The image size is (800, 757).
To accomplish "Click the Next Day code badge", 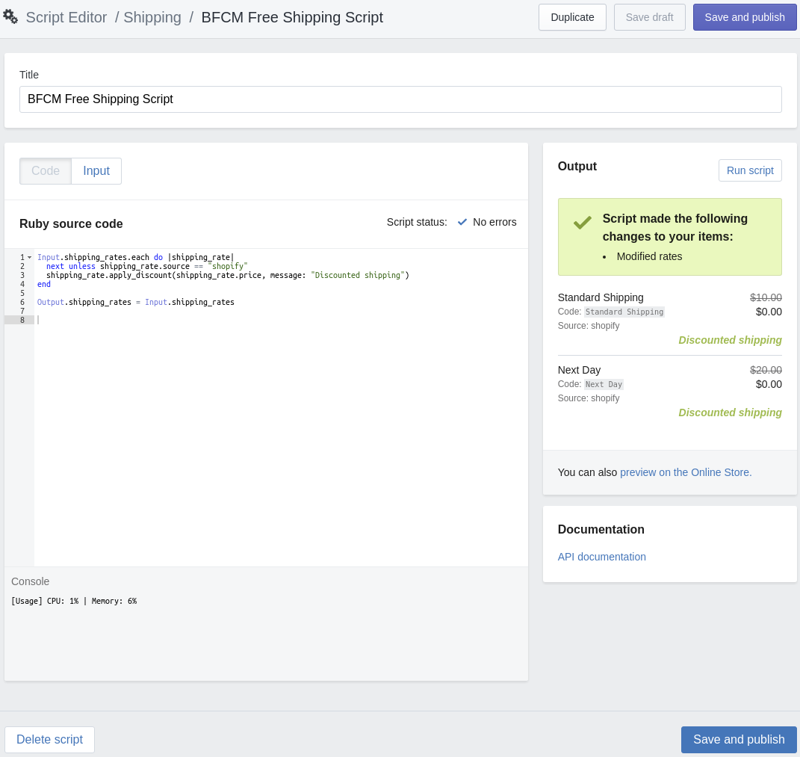I will pos(604,384).
